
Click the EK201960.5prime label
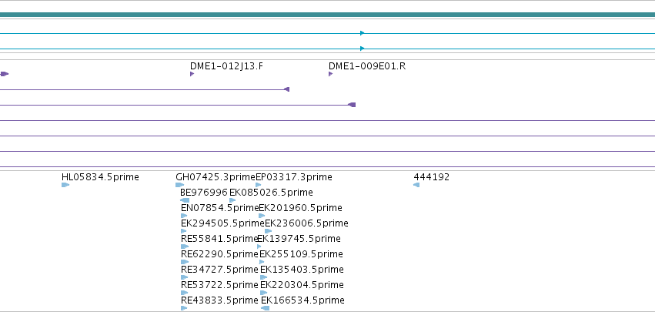coord(301,208)
